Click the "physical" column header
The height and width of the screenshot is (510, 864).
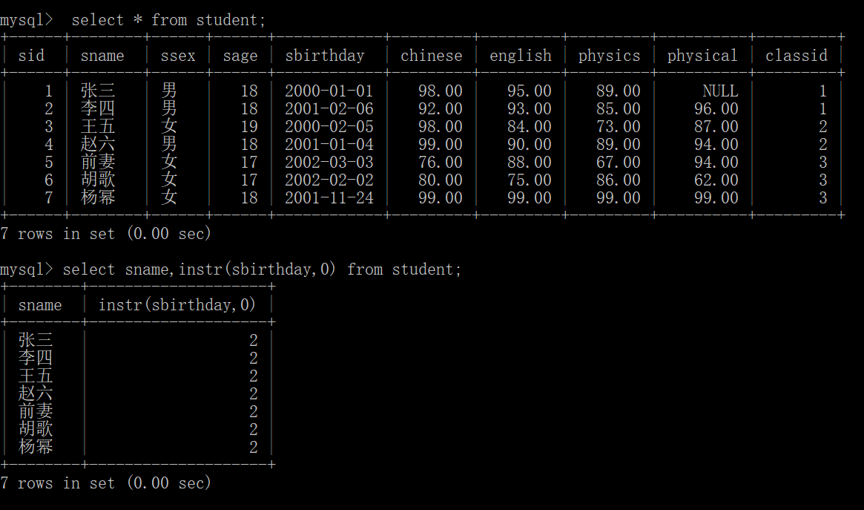tap(702, 56)
